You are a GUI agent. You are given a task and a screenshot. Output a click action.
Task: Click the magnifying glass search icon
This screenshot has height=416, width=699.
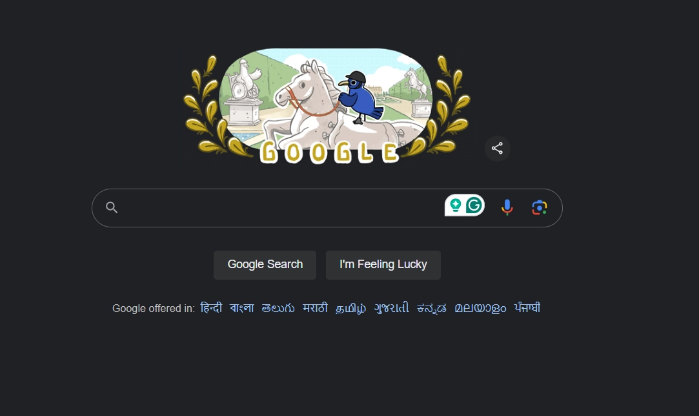pos(112,207)
